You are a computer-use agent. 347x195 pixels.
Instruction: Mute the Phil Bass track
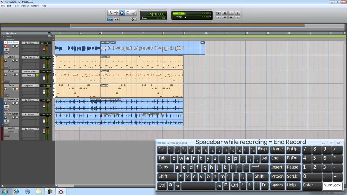click(17, 46)
